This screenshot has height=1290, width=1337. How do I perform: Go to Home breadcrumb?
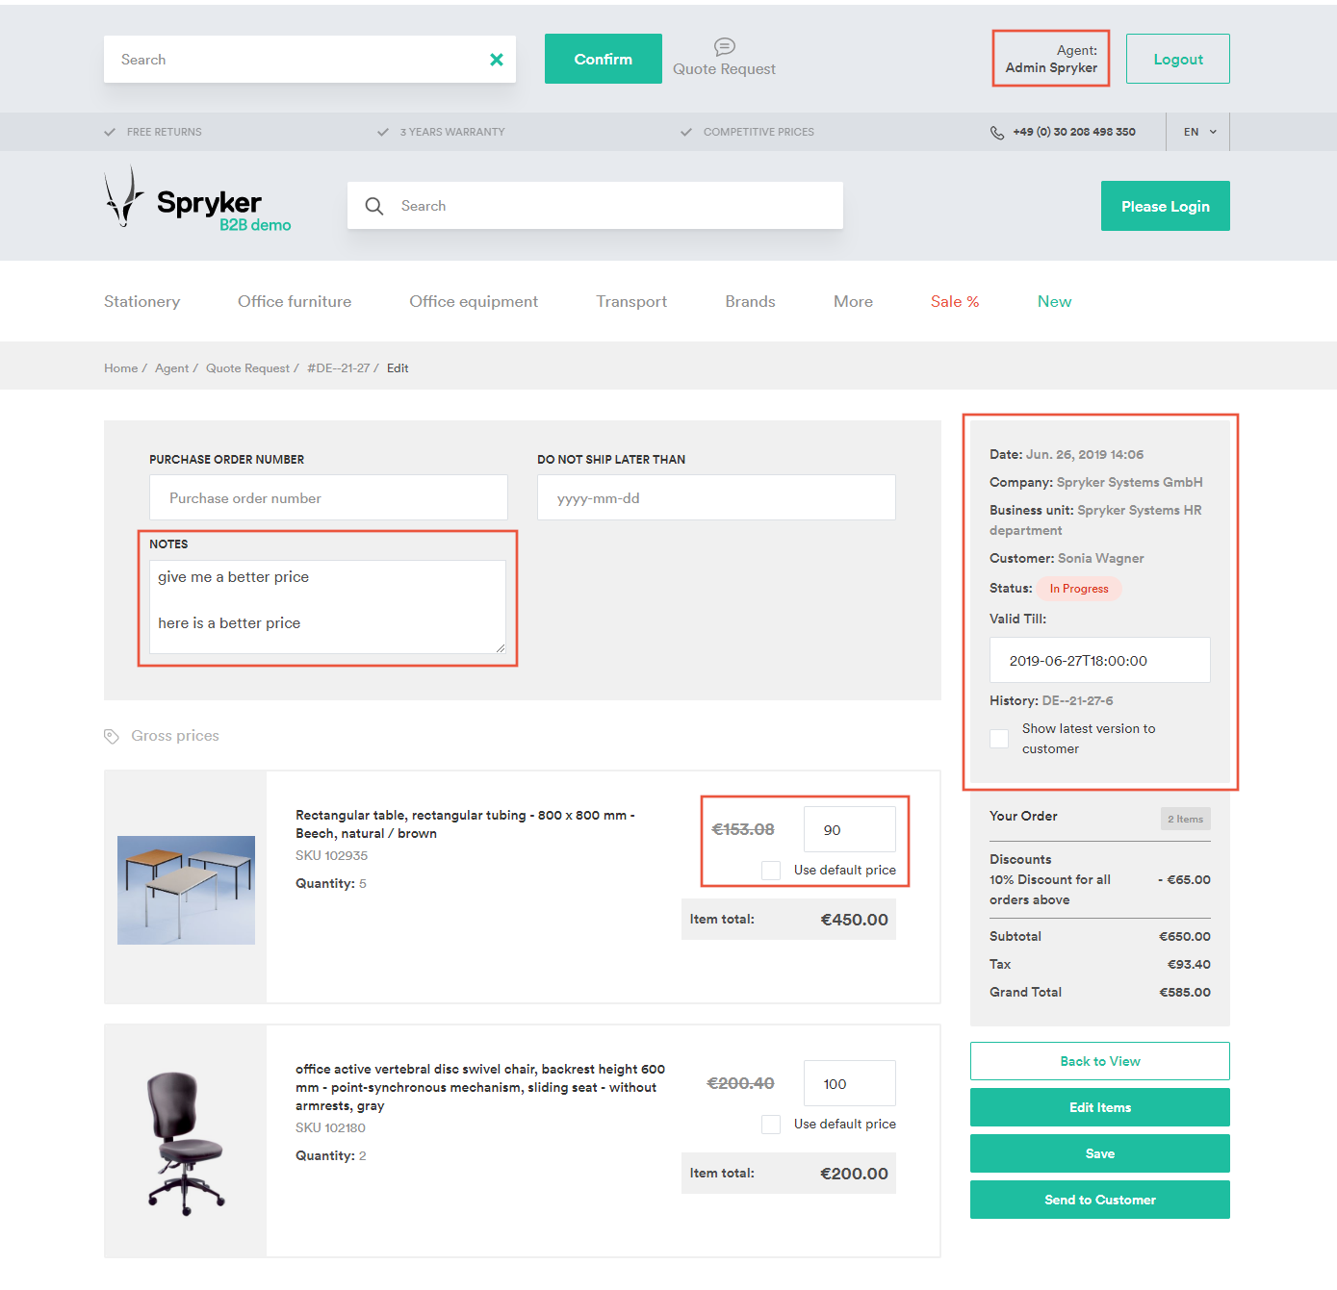point(121,368)
